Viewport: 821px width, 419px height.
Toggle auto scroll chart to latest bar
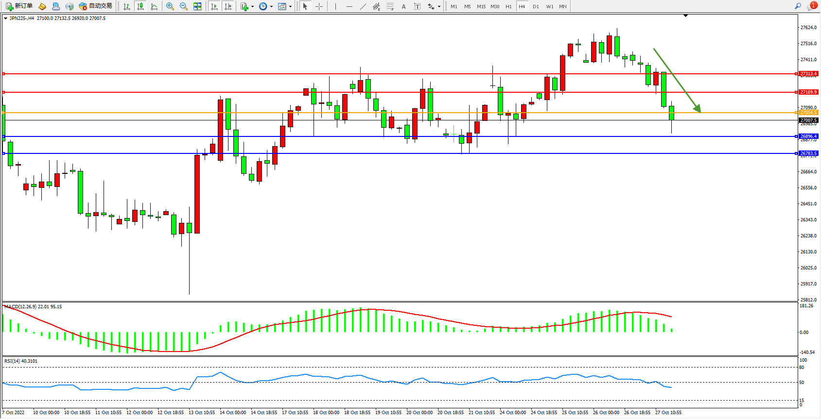pos(214,6)
